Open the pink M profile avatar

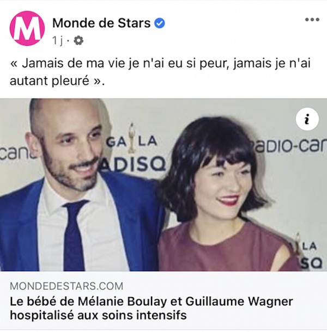point(27,28)
